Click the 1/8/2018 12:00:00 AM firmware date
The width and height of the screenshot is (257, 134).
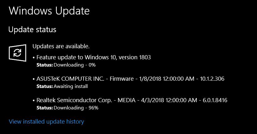click(167, 79)
